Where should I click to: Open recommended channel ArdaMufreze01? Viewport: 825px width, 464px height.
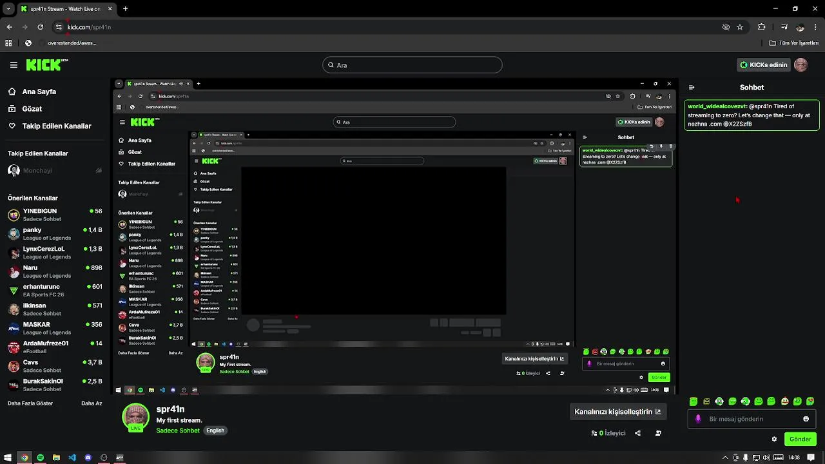pos(55,347)
